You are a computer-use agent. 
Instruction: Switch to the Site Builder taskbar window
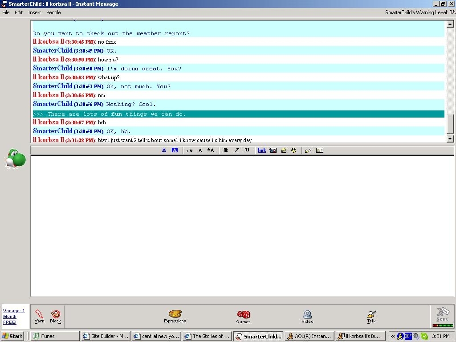(x=106, y=336)
